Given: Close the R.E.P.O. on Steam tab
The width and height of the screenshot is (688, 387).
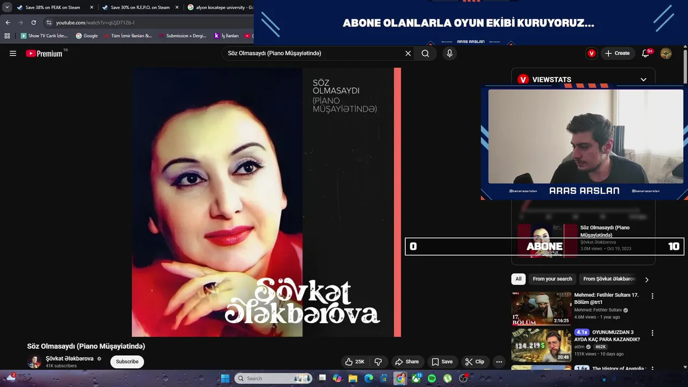Looking at the screenshot, I should pyautogui.click(x=177, y=8).
